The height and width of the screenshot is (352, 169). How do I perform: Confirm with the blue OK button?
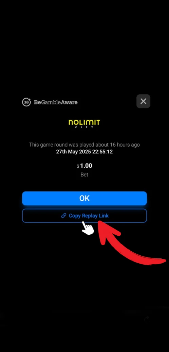click(84, 198)
